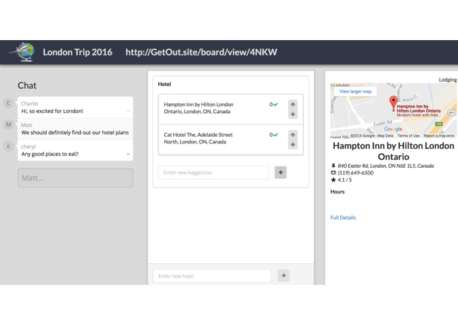
Task: Click the green checkmark for Cat Hotel
Action: [275, 135]
